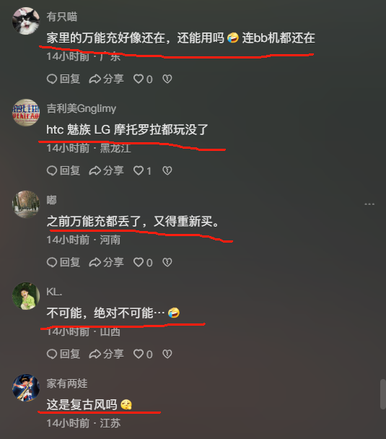Viewport: 386px width, 439px height.
Task: Reply to 吉利美Gnglimy's comment
Action: coord(63,170)
